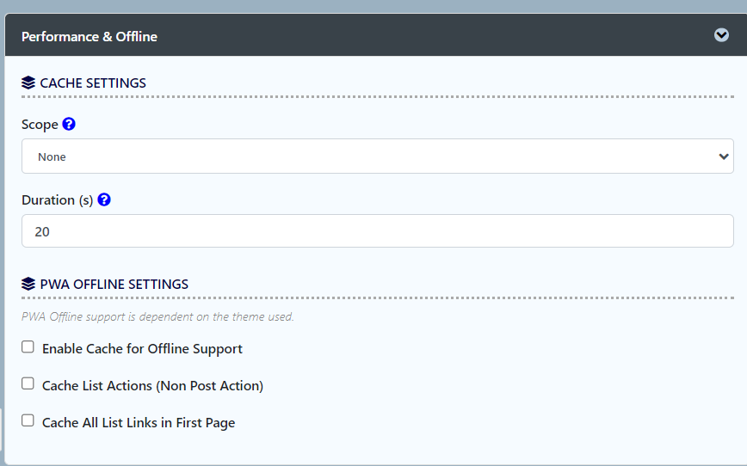
Task: Click the Performance & Offline header title
Action: (x=90, y=37)
